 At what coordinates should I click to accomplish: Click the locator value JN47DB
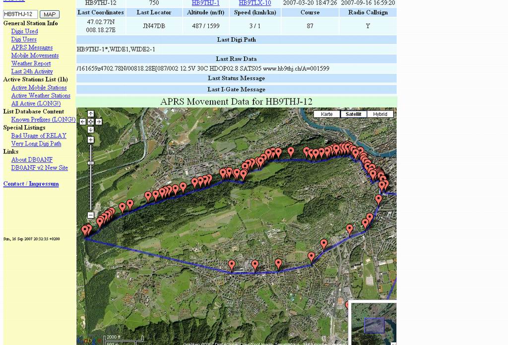[154, 26]
